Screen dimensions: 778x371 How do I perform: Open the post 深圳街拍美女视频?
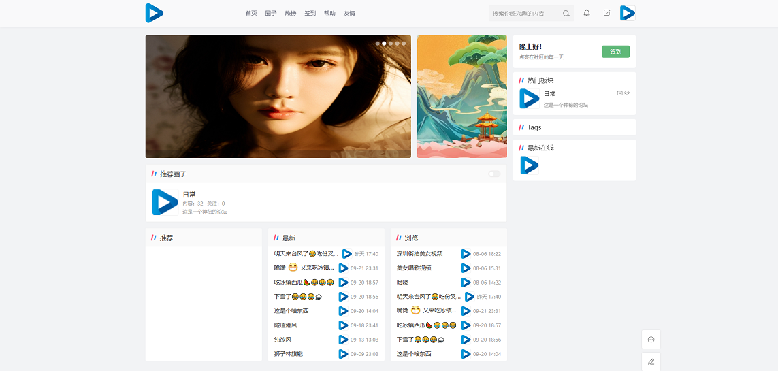coord(419,254)
